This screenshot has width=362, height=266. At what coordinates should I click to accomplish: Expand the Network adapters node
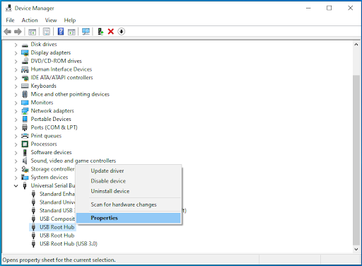pyautogui.click(x=16, y=111)
